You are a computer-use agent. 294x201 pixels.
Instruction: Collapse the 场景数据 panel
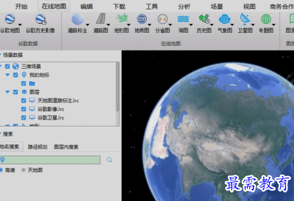pyautogui.click(x=1, y=55)
